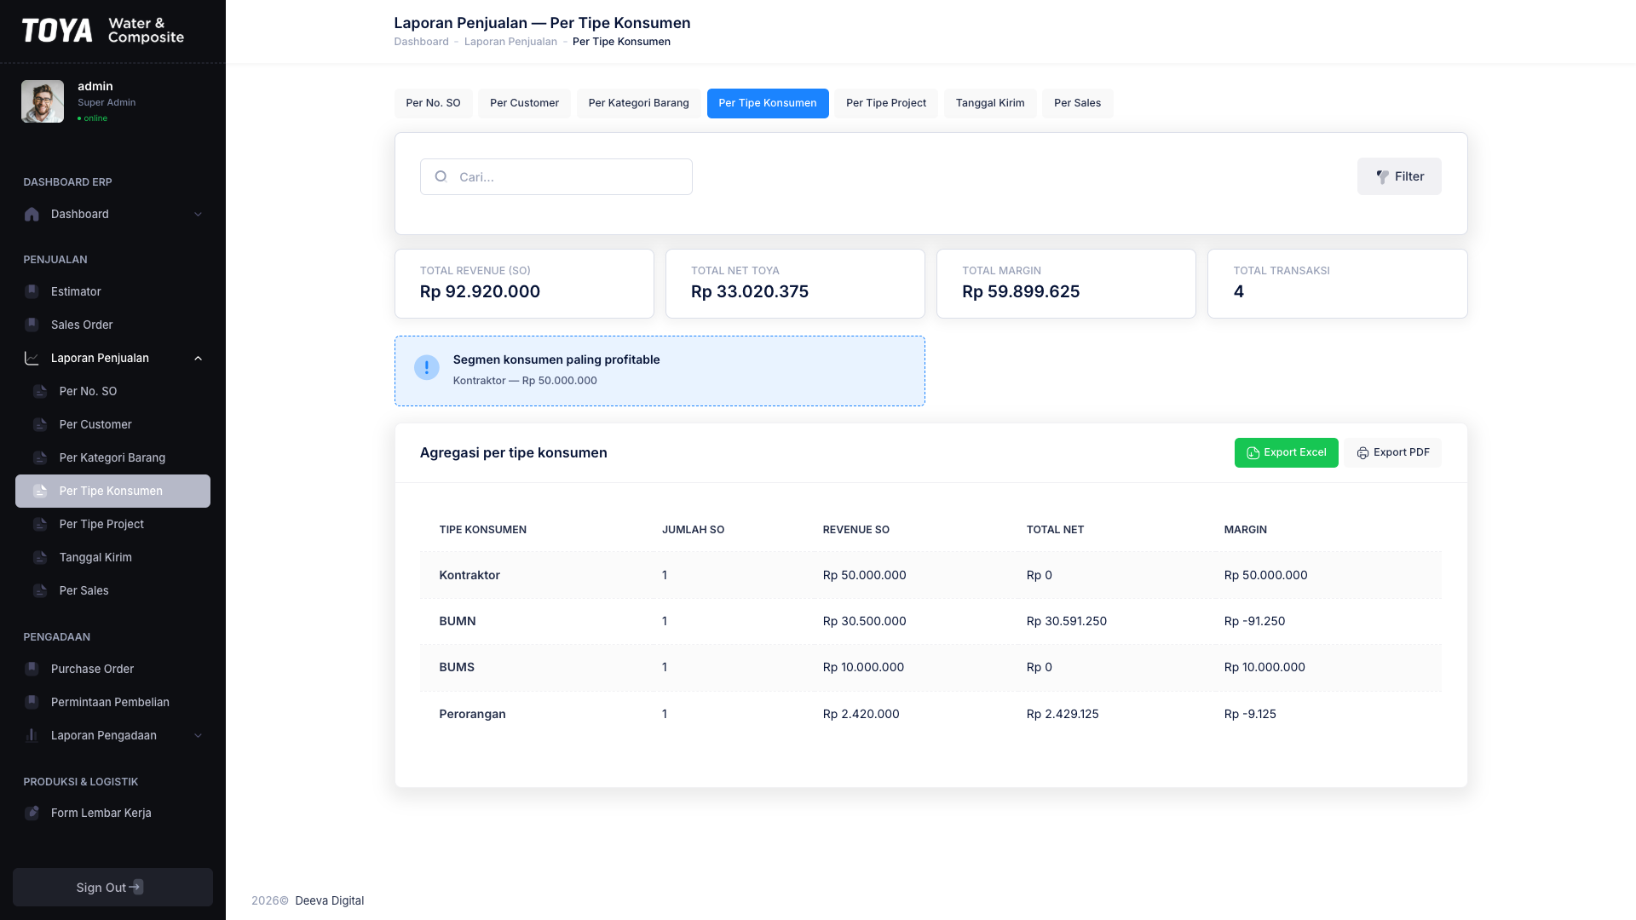Follow the Dashboard breadcrumb link
The width and height of the screenshot is (1636, 920).
click(421, 42)
